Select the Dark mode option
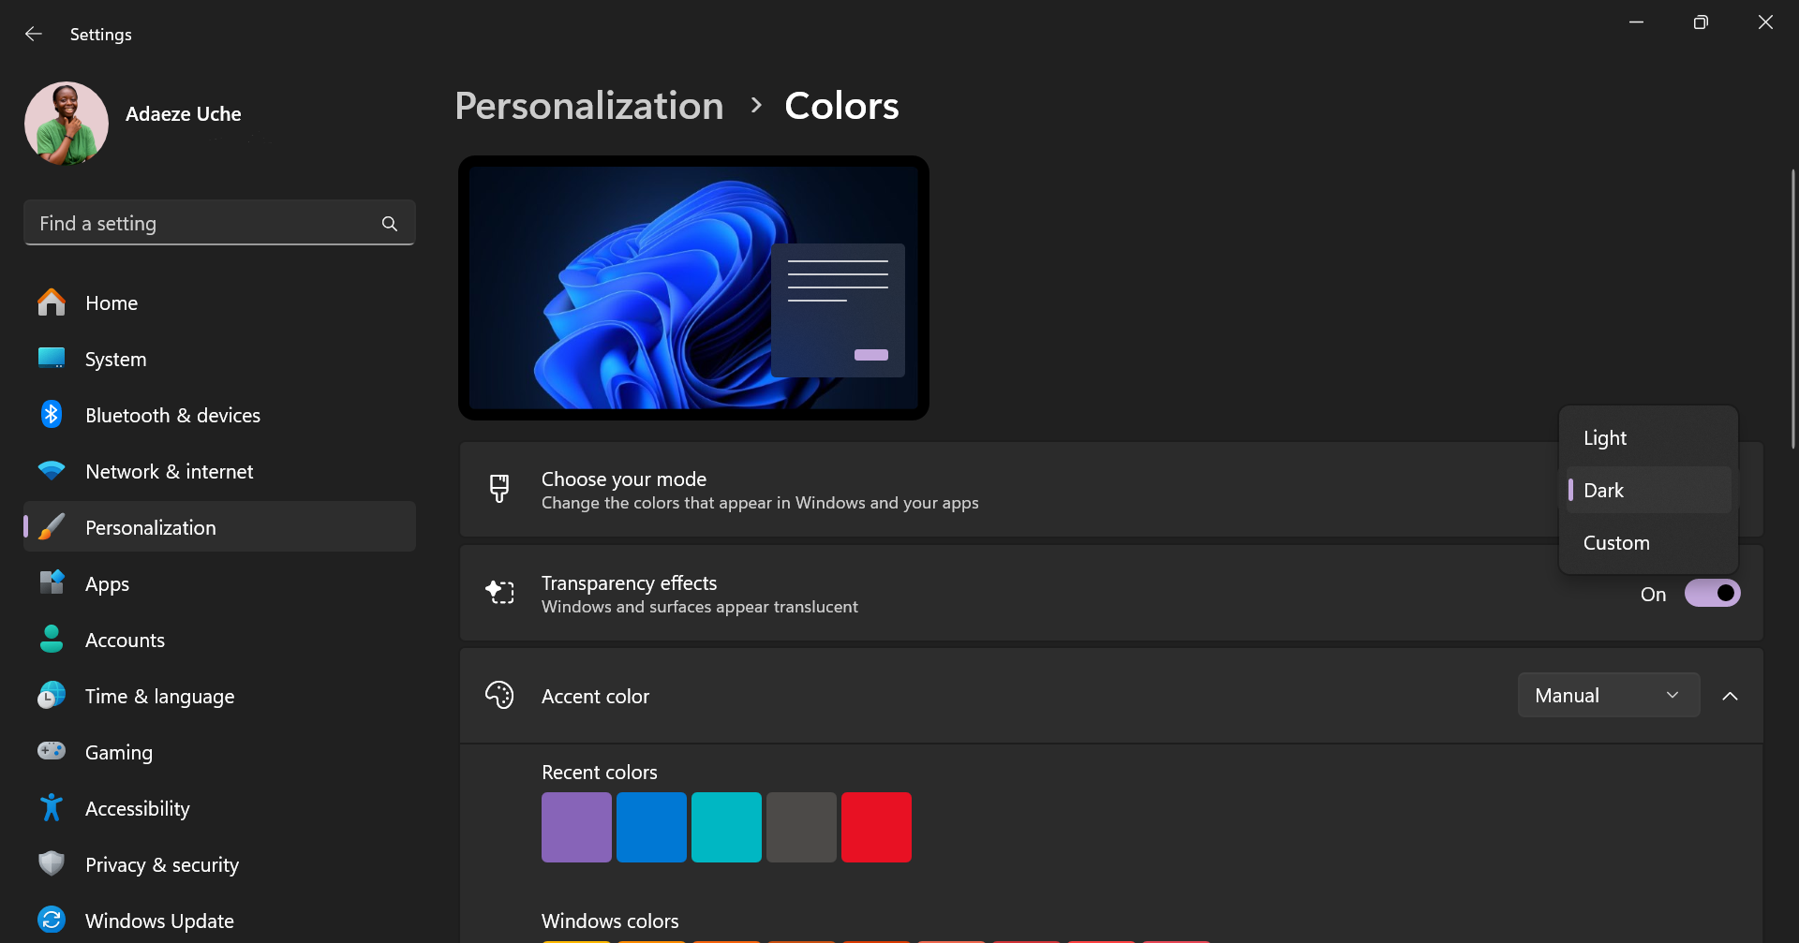 [1604, 491]
